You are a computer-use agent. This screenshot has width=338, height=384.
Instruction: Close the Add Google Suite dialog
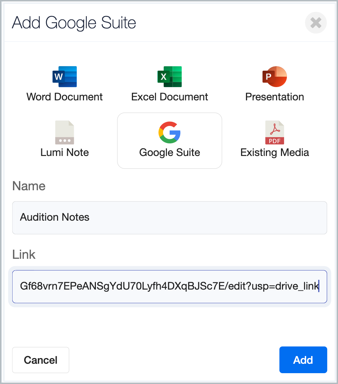point(316,23)
